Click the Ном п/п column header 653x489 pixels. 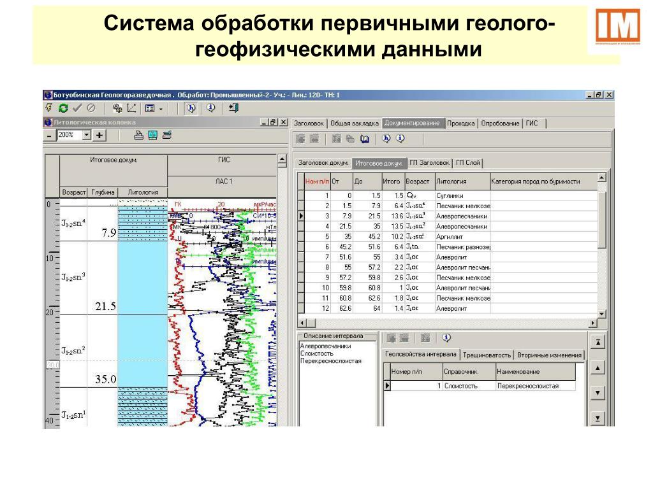[x=318, y=181]
